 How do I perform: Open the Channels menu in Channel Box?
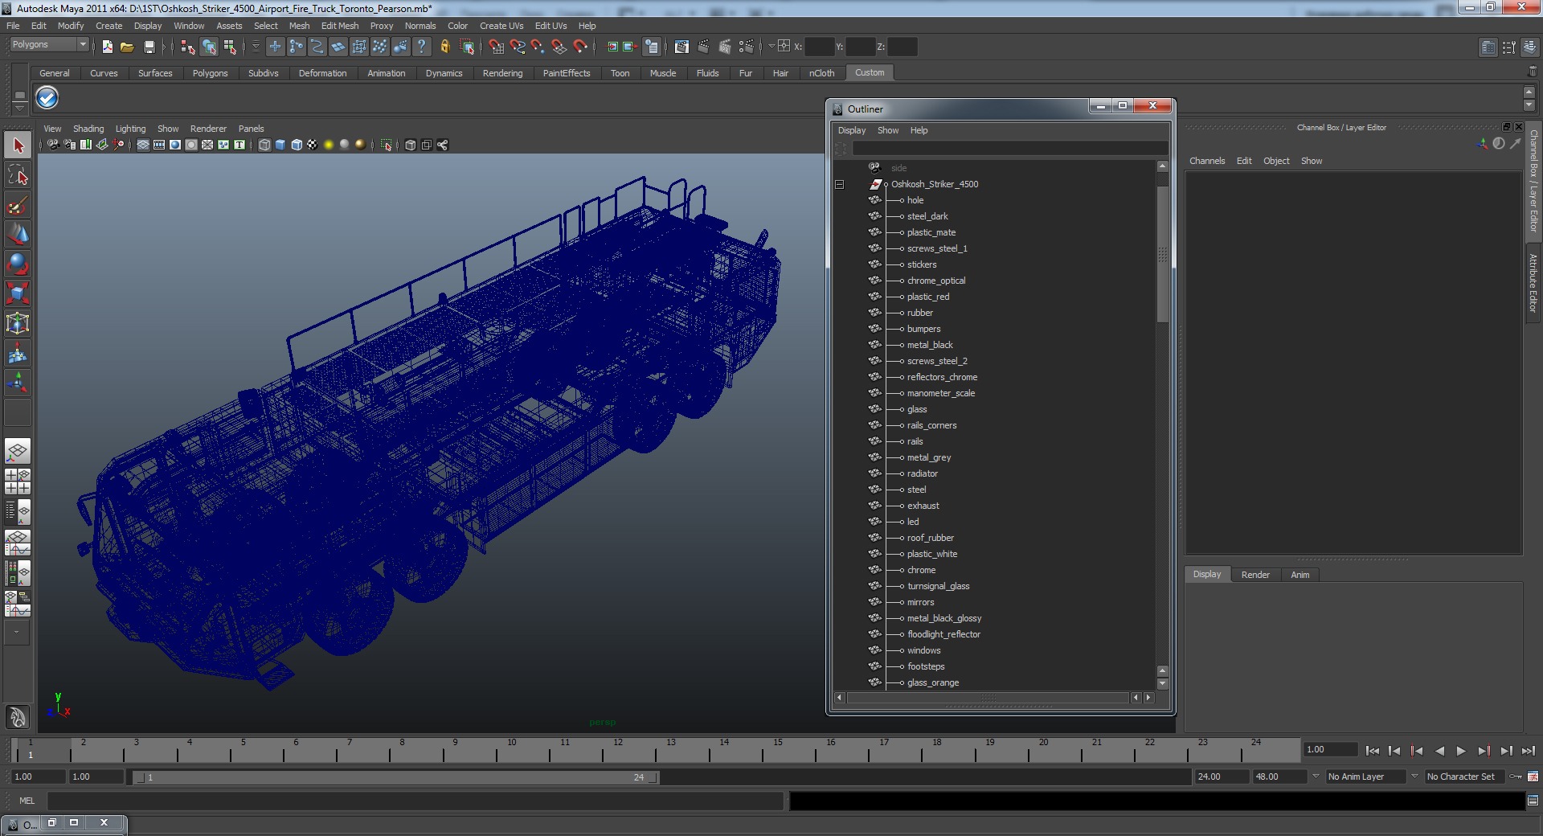pos(1207,161)
